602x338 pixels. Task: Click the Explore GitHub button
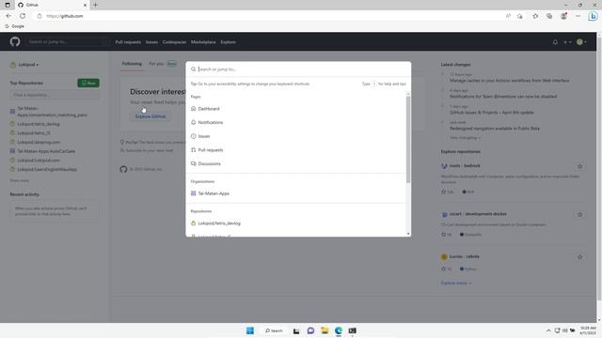pos(150,116)
